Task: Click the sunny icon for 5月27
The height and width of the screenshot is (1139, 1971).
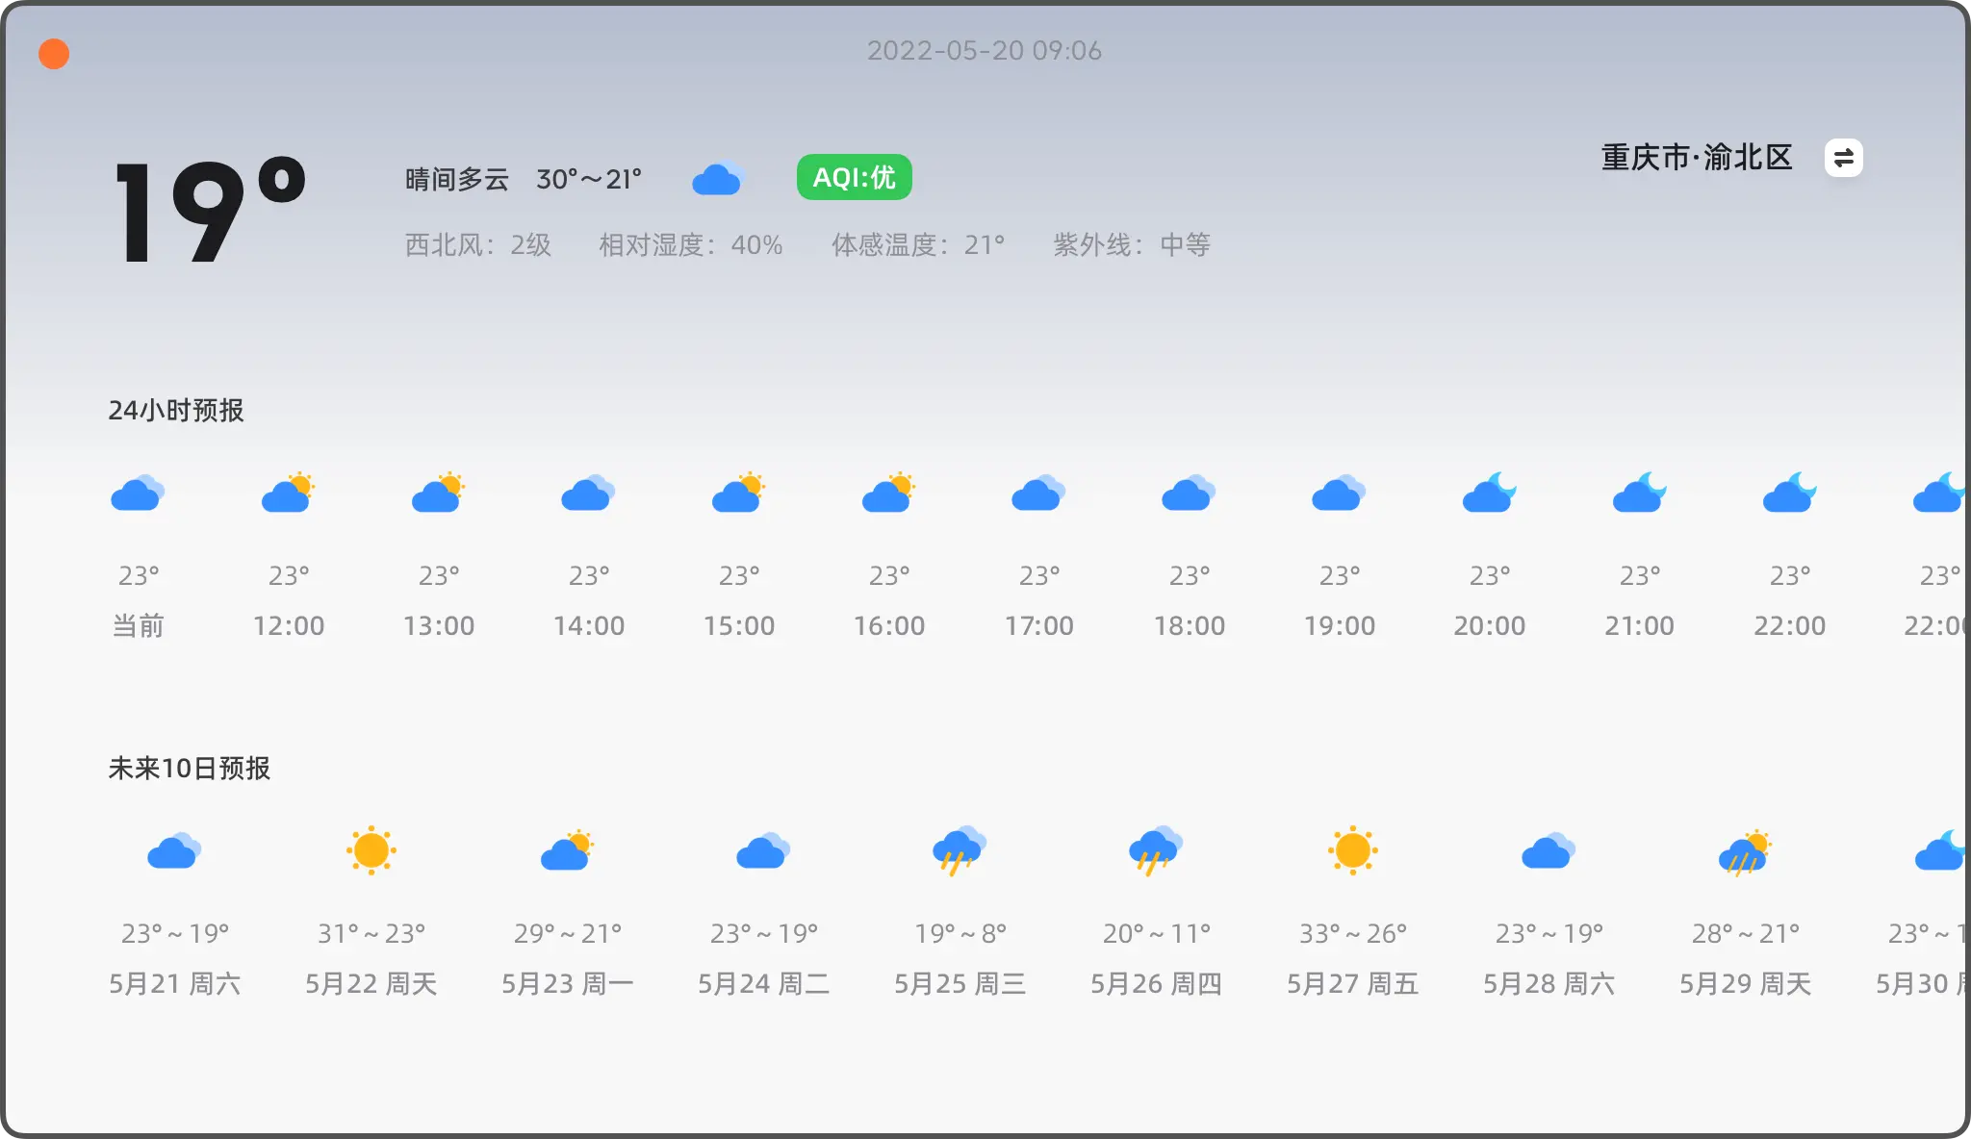Action: 1352,850
